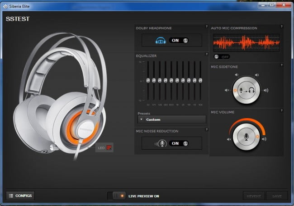Click the Siberia Elite app icon in title bar
The width and height of the screenshot is (294, 206).
[5, 7]
